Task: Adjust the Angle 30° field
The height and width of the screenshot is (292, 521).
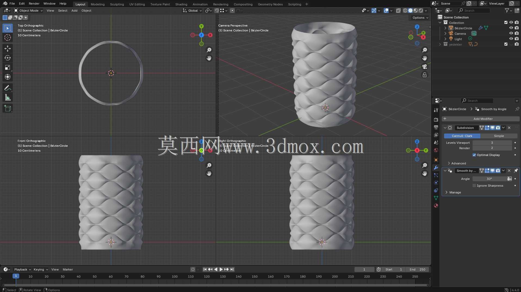Action: (489, 179)
